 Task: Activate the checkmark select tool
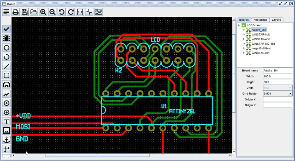[6, 29]
